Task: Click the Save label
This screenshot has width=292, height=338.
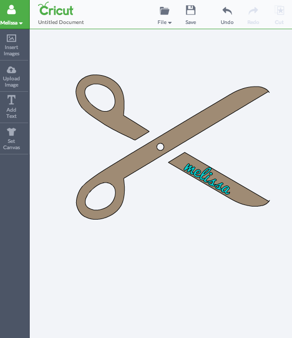Action: (x=191, y=22)
